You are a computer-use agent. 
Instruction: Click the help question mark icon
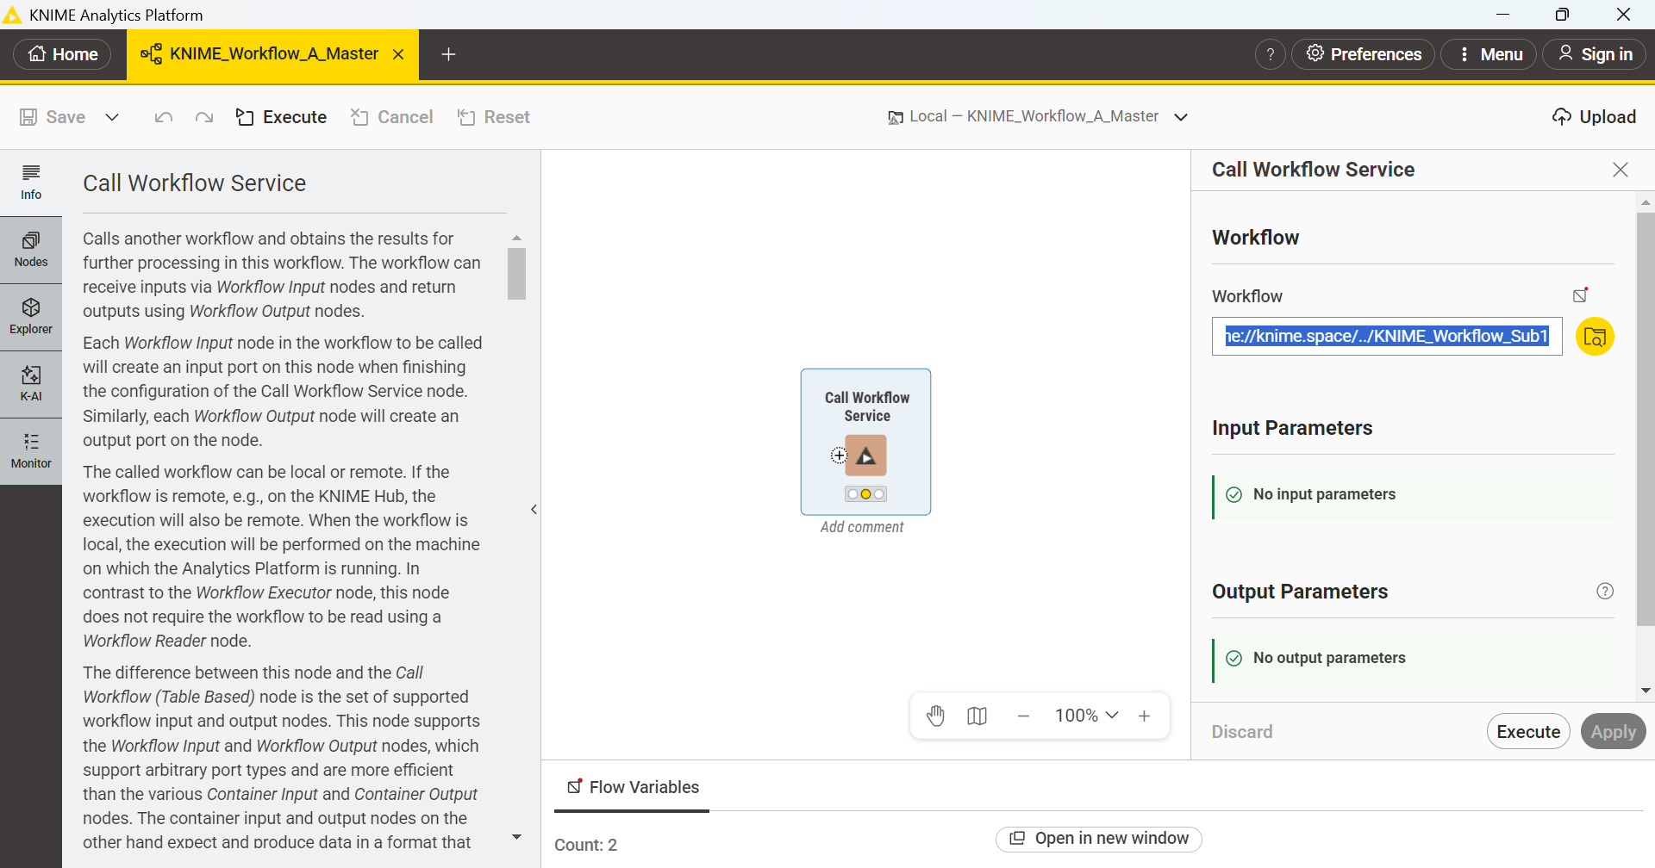click(1270, 54)
